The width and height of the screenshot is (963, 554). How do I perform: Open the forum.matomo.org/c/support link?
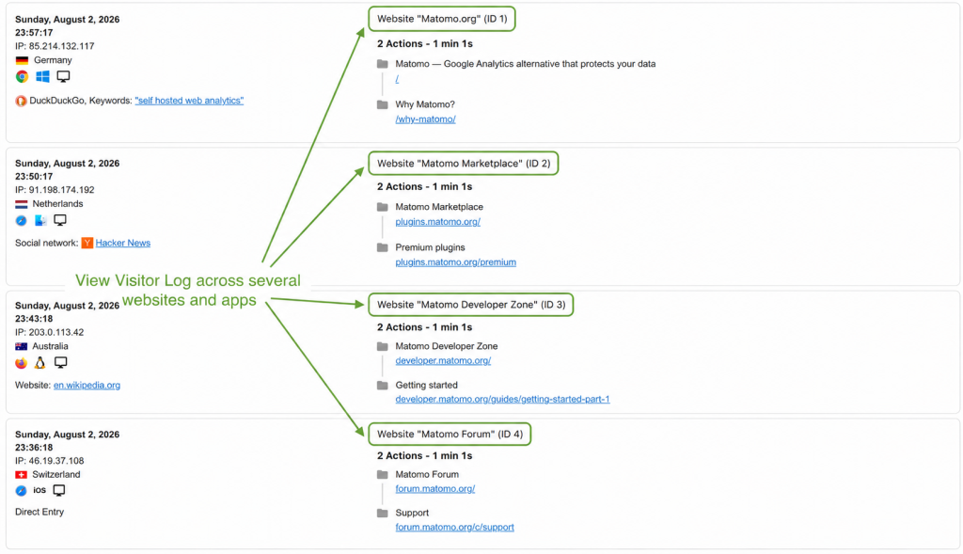pyautogui.click(x=454, y=527)
